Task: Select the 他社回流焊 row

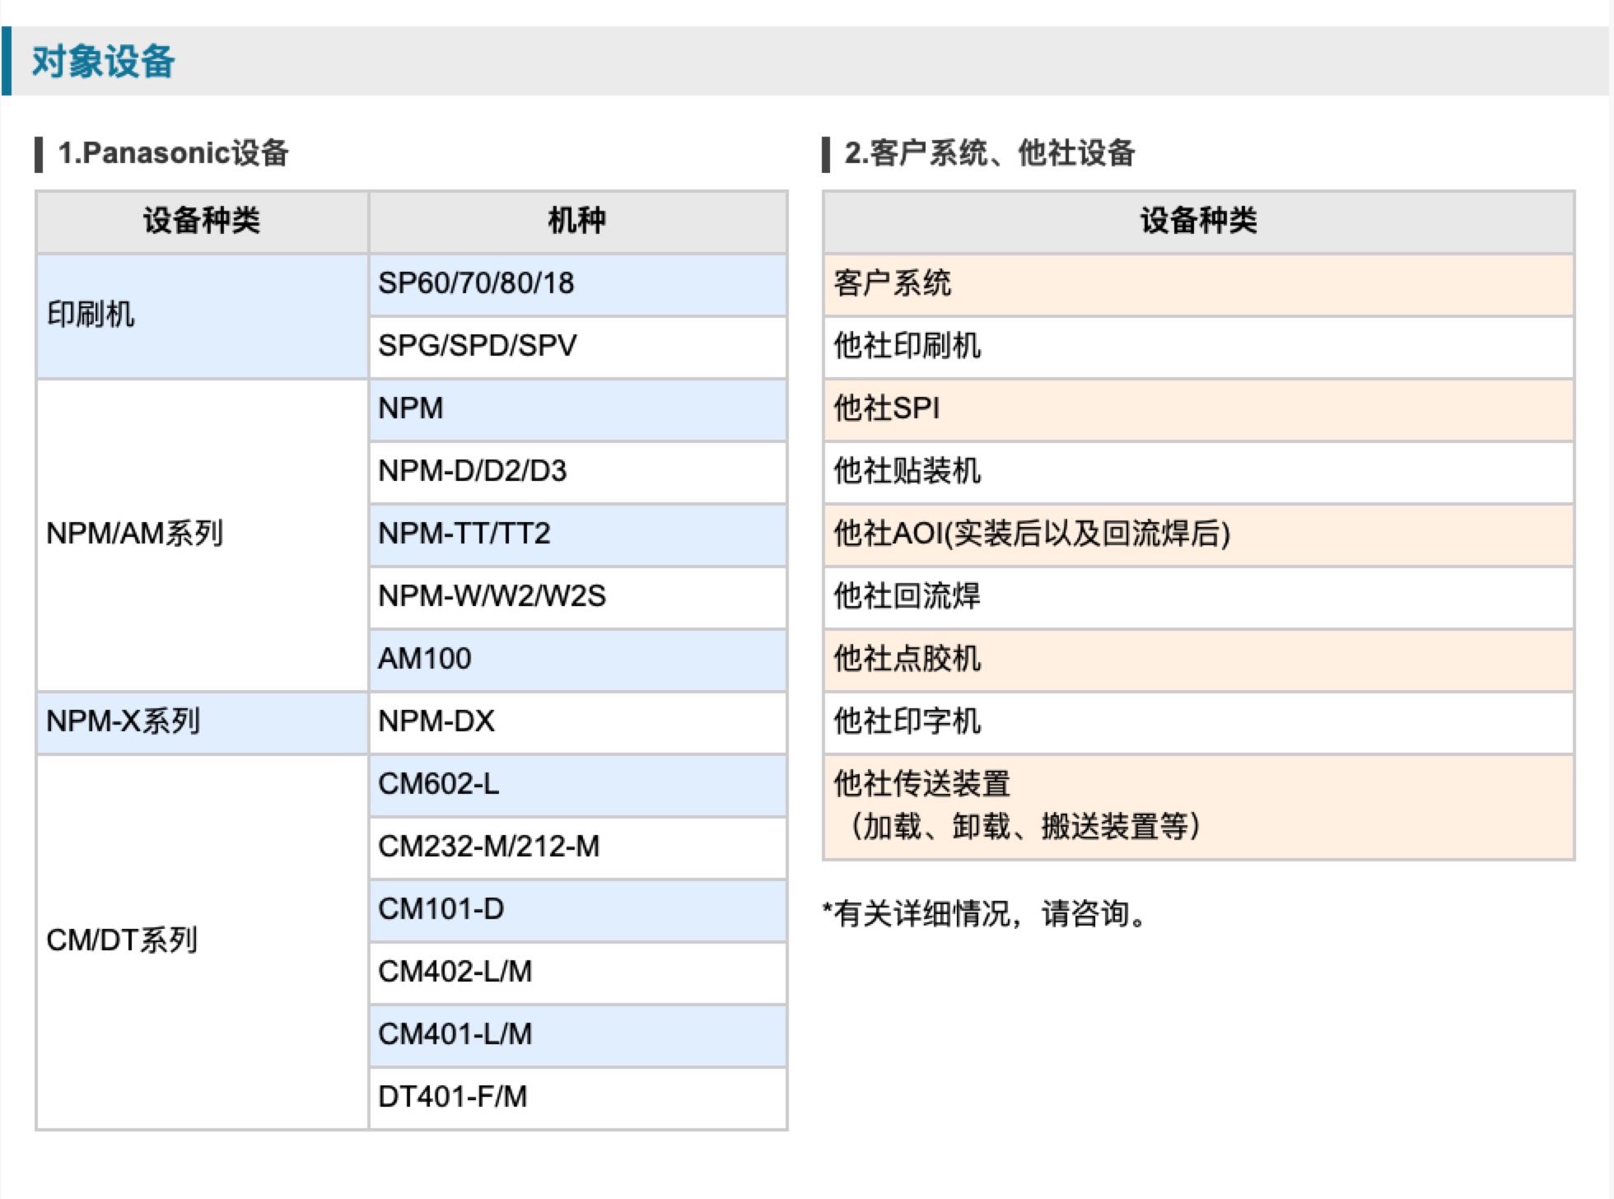Action: 1198,597
